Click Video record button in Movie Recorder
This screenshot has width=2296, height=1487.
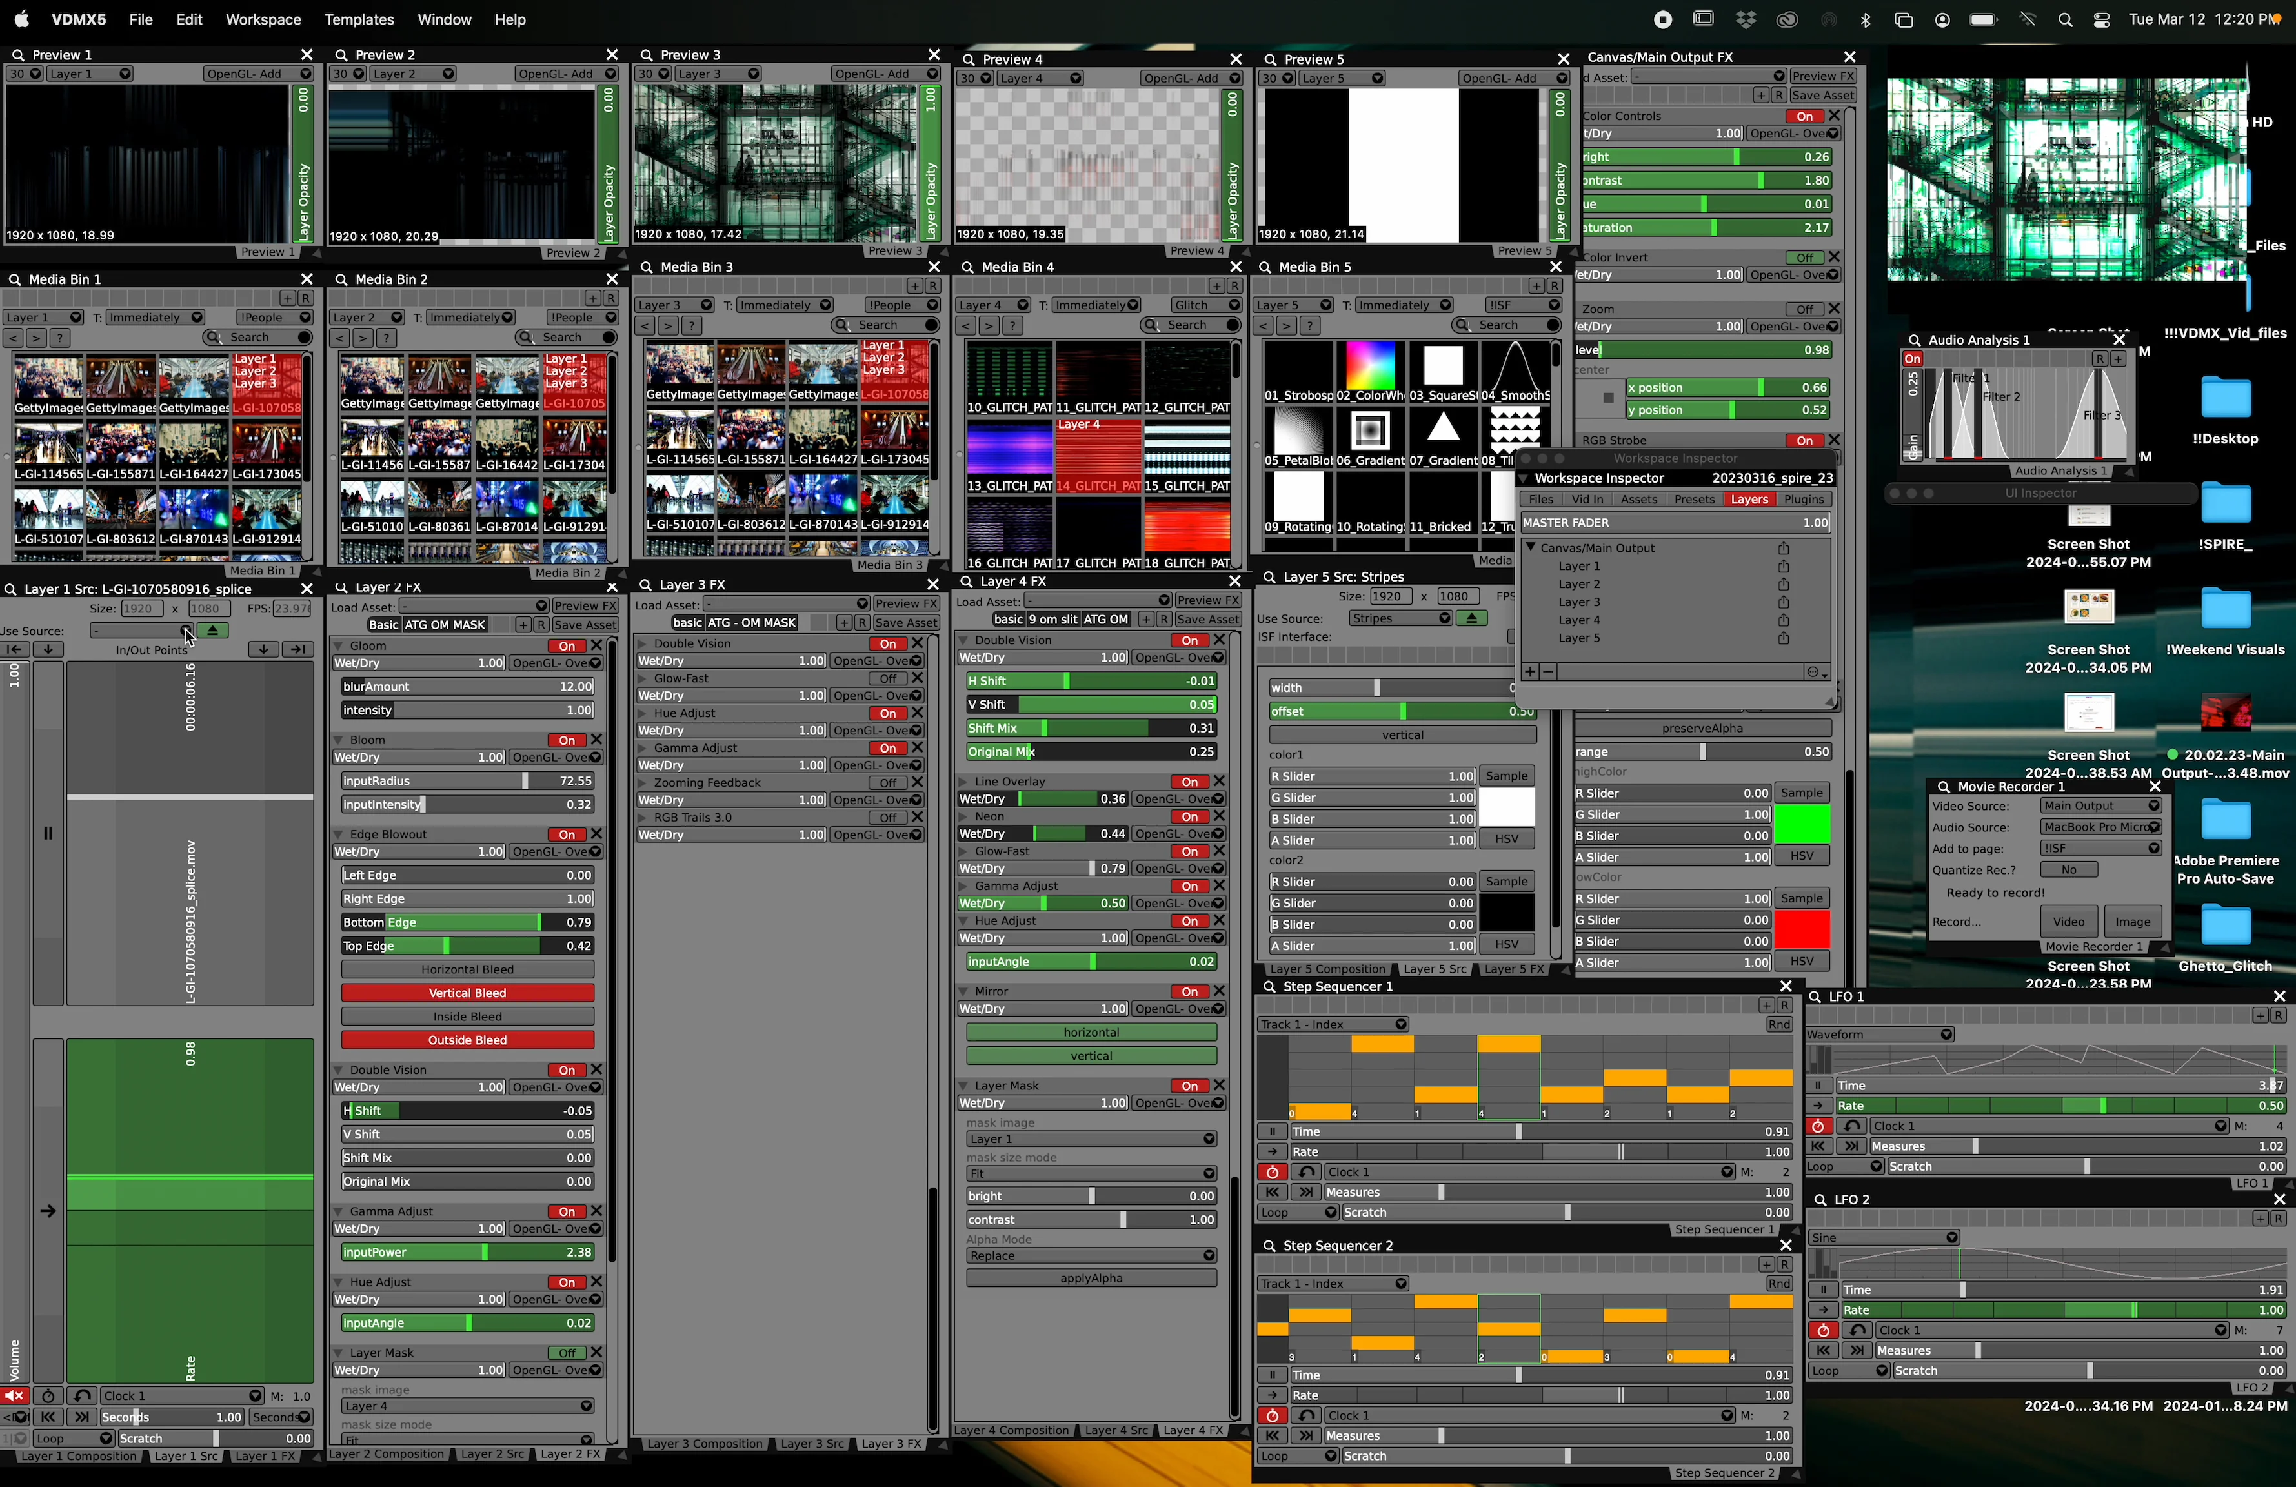pos(2068,922)
